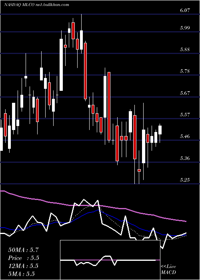Image resolution: width=200 pixels, height=280 pixels.
Task: Click the Price : 5.5 readout
Action: pos(24,258)
